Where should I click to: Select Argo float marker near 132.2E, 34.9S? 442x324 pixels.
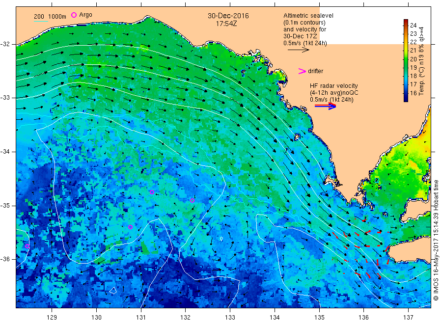192,201
